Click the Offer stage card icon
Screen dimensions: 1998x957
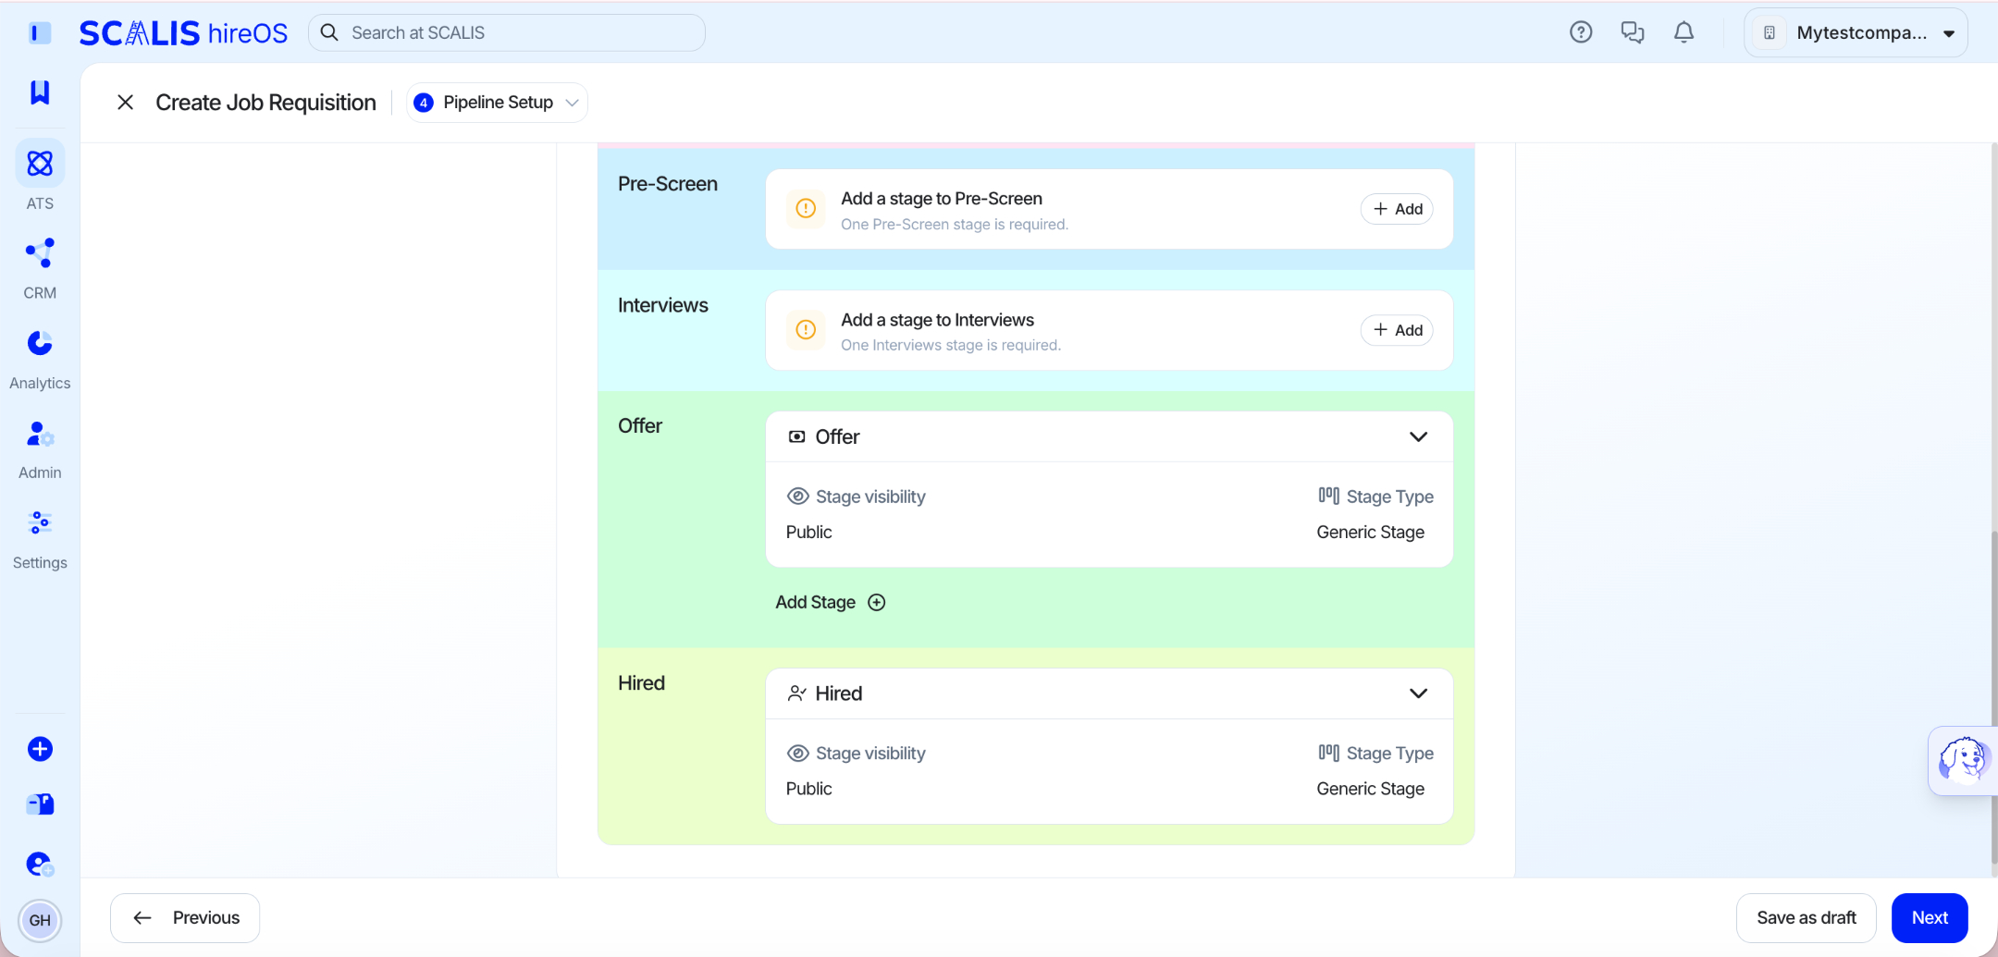tap(796, 436)
